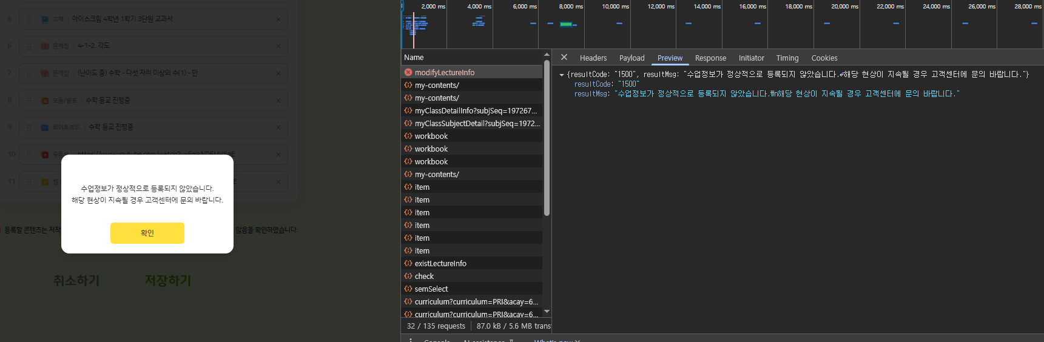Click the 저장하기 save button

click(167, 280)
